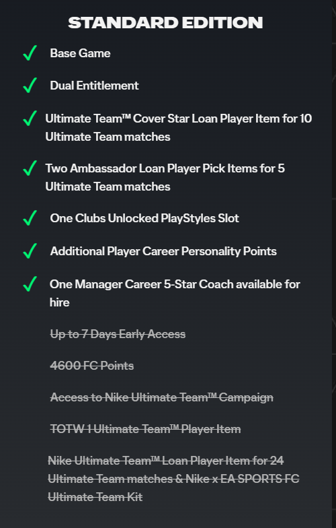Image resolution: width=336 pixels, height=528 pixels.
Task: Click the struck-out TOTW 1 Player Item
Action: [x=145, y=429]
